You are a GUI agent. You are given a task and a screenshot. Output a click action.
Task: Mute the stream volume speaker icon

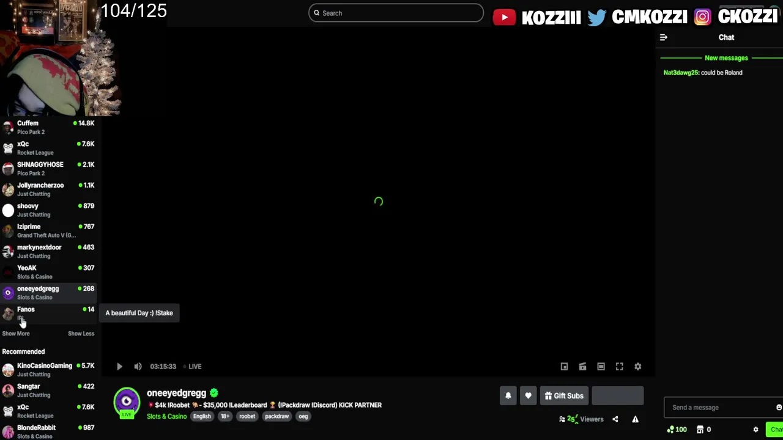pos(138,367)
